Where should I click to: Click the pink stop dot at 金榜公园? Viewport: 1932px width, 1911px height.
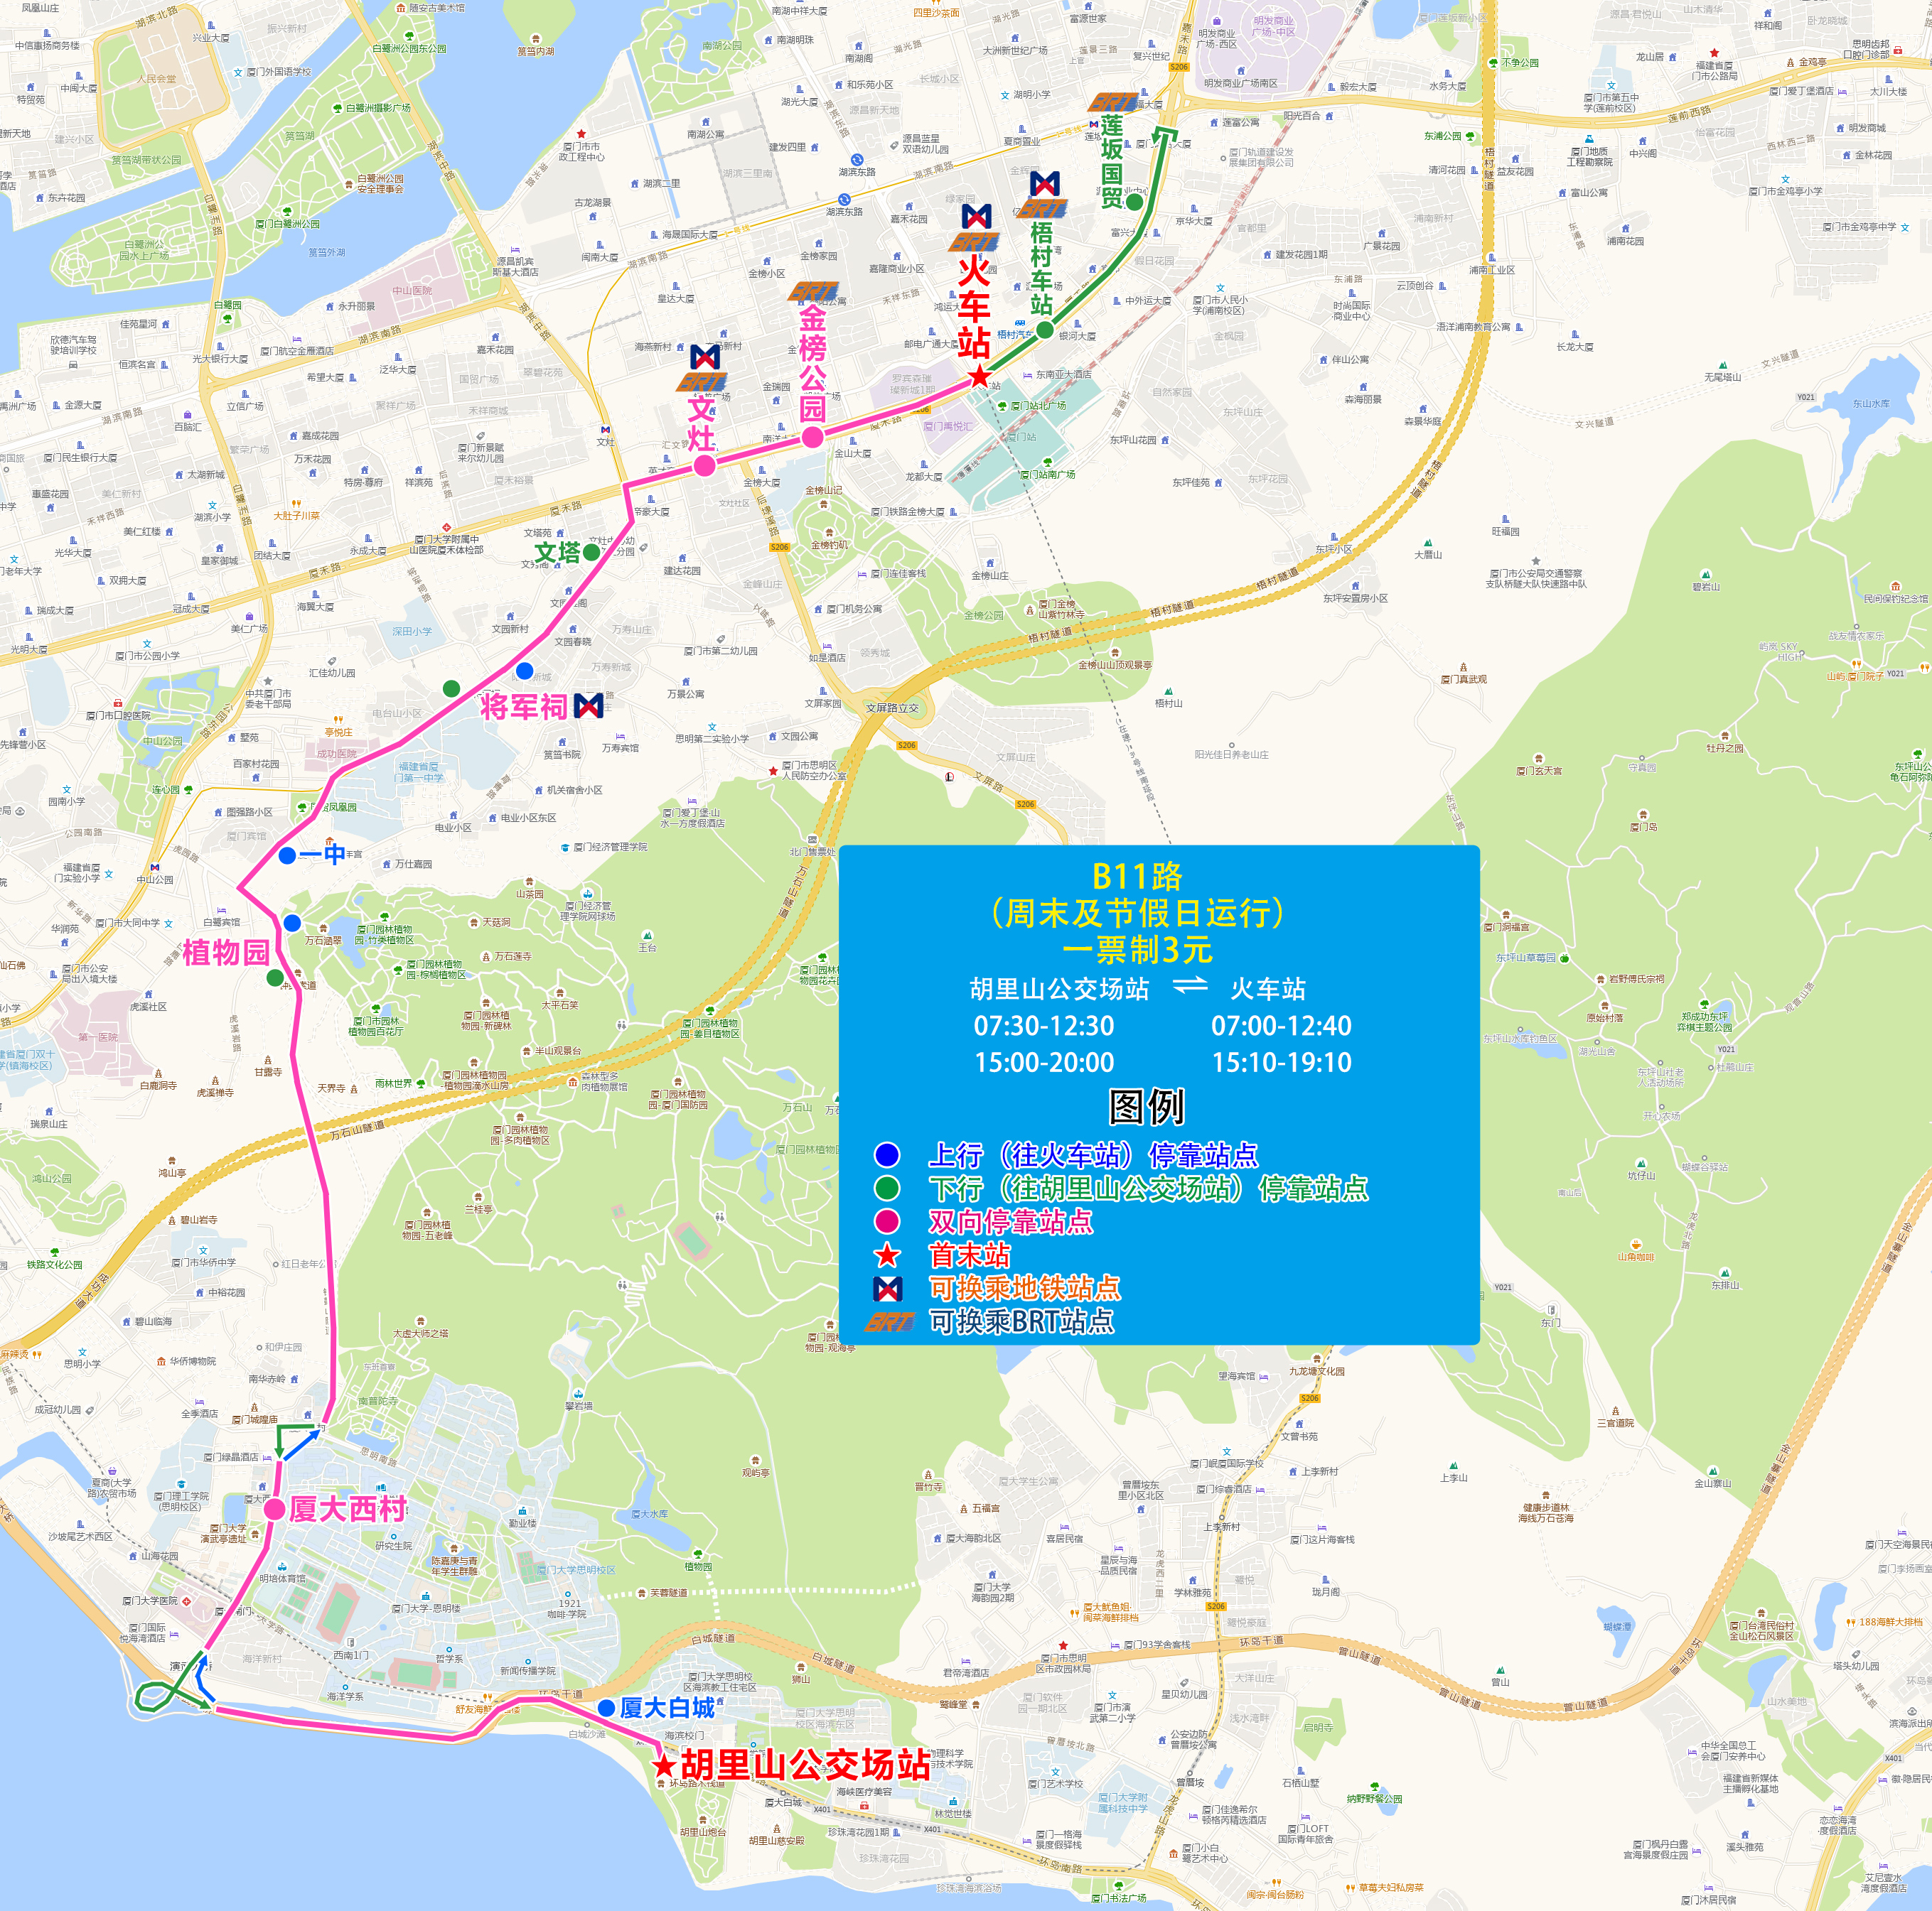tap(813, 437)
